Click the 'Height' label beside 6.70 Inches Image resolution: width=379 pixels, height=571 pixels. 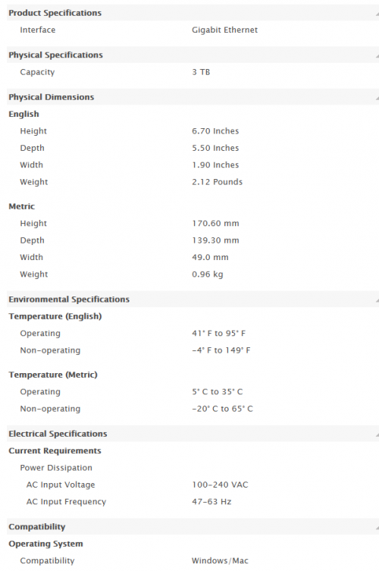tap(33, 131)
